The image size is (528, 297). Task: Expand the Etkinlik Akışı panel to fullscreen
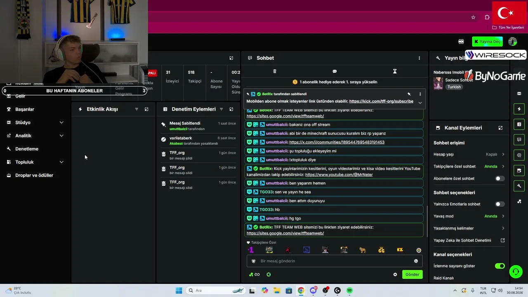[x=146, y=109]
